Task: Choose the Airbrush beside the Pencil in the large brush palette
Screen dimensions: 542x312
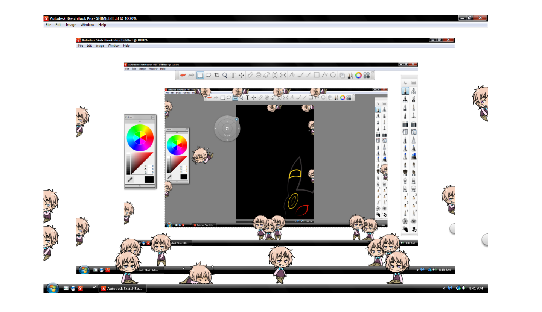Action: [x=414, y=91]
